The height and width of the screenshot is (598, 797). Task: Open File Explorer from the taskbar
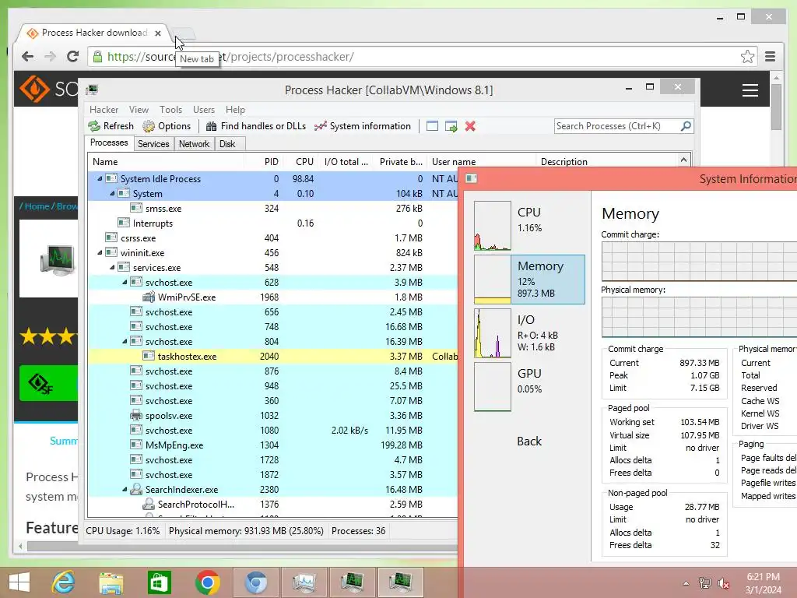pyautogui.click(x=111, y=582)
